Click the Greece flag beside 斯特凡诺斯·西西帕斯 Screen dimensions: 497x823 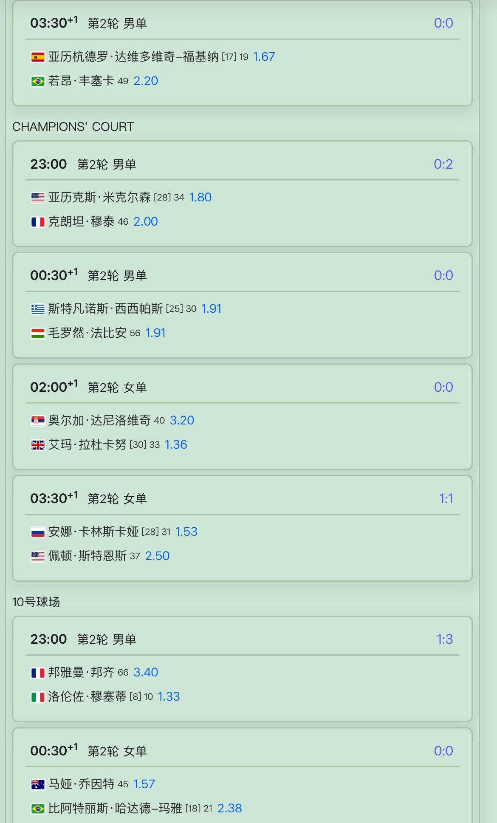[x=38, y=309]
